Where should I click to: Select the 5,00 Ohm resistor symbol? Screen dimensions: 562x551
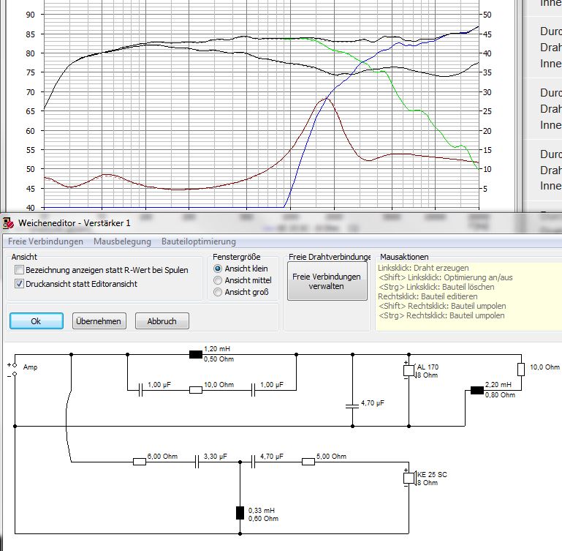click(x=308, y=462)
